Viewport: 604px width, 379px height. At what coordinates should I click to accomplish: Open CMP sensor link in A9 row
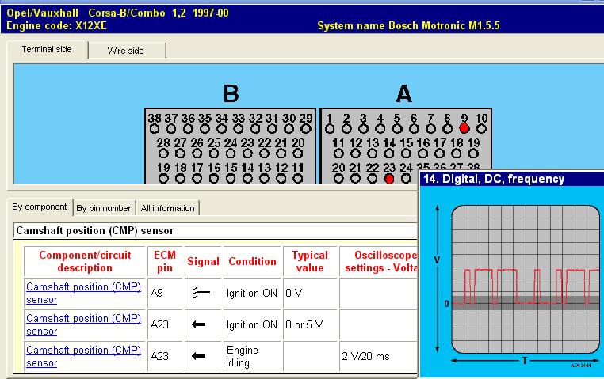(83, 293)
